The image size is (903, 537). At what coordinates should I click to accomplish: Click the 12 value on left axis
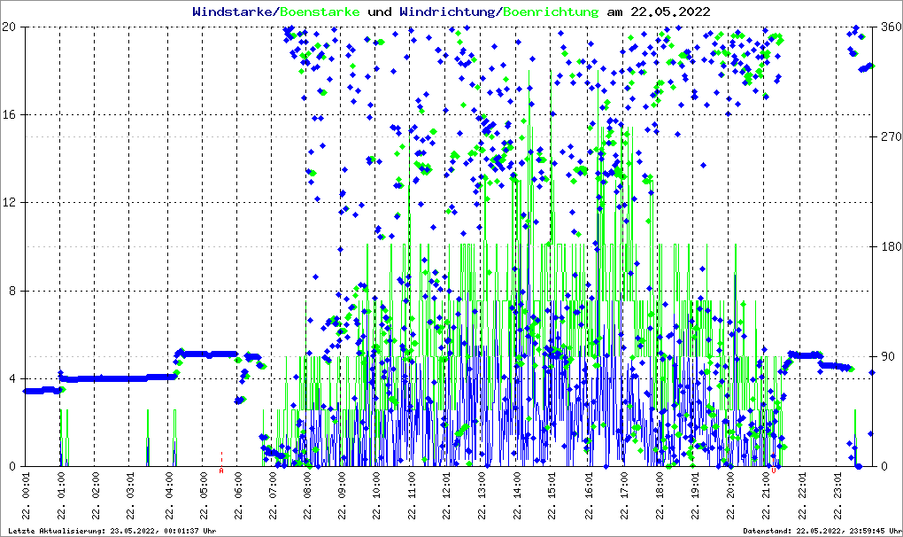(x=10, y=203)
